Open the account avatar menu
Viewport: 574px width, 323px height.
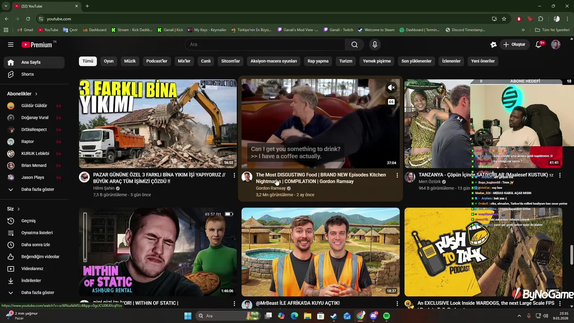tap(556, 44)
